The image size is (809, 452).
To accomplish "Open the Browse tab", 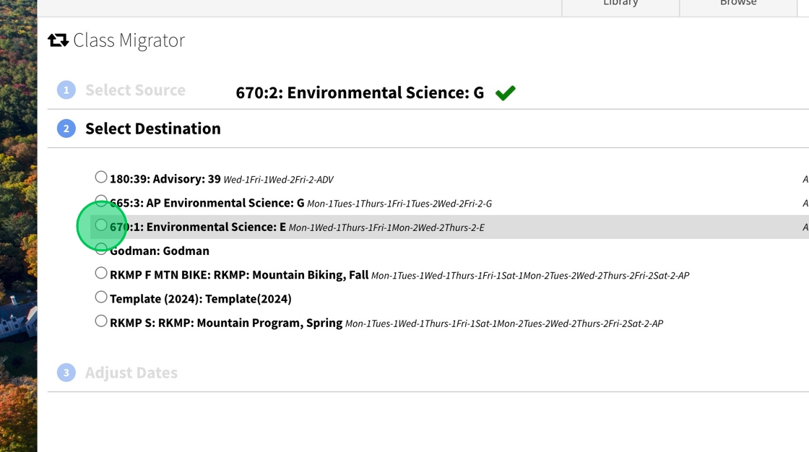I will 738,4.
